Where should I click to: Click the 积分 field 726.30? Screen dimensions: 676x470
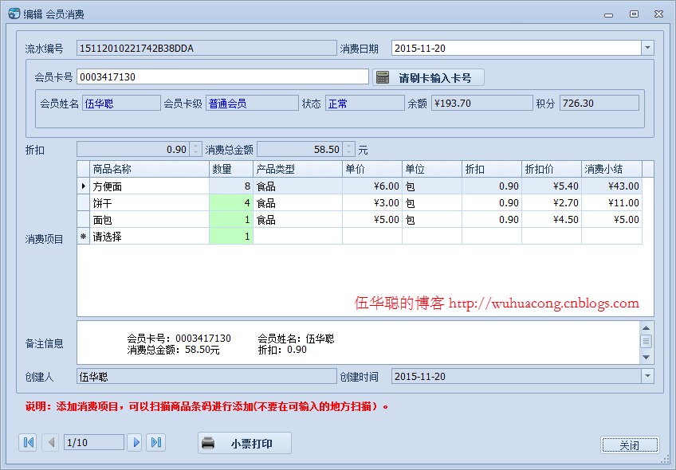click(x=599, y=104)
